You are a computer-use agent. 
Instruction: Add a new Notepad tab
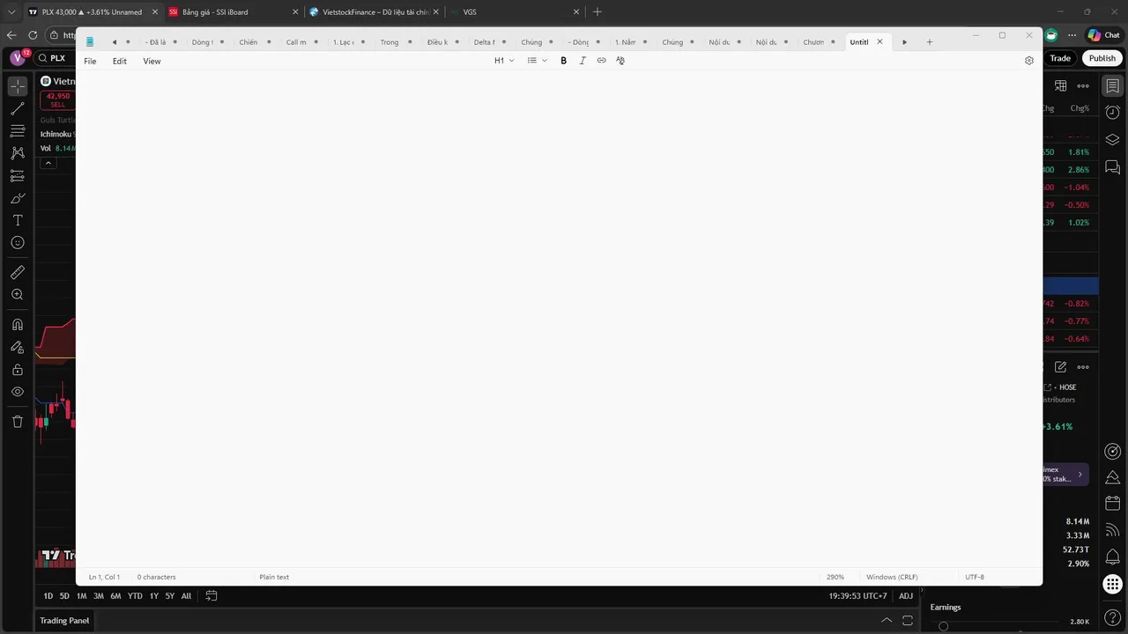point(929,42)
